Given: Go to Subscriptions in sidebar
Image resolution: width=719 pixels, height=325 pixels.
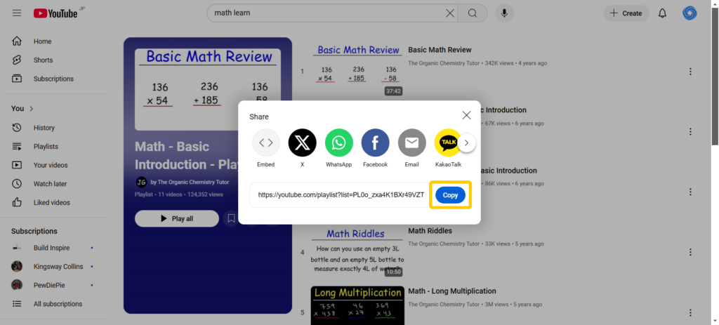Looking at the screenshot, I should click(53, 79).
